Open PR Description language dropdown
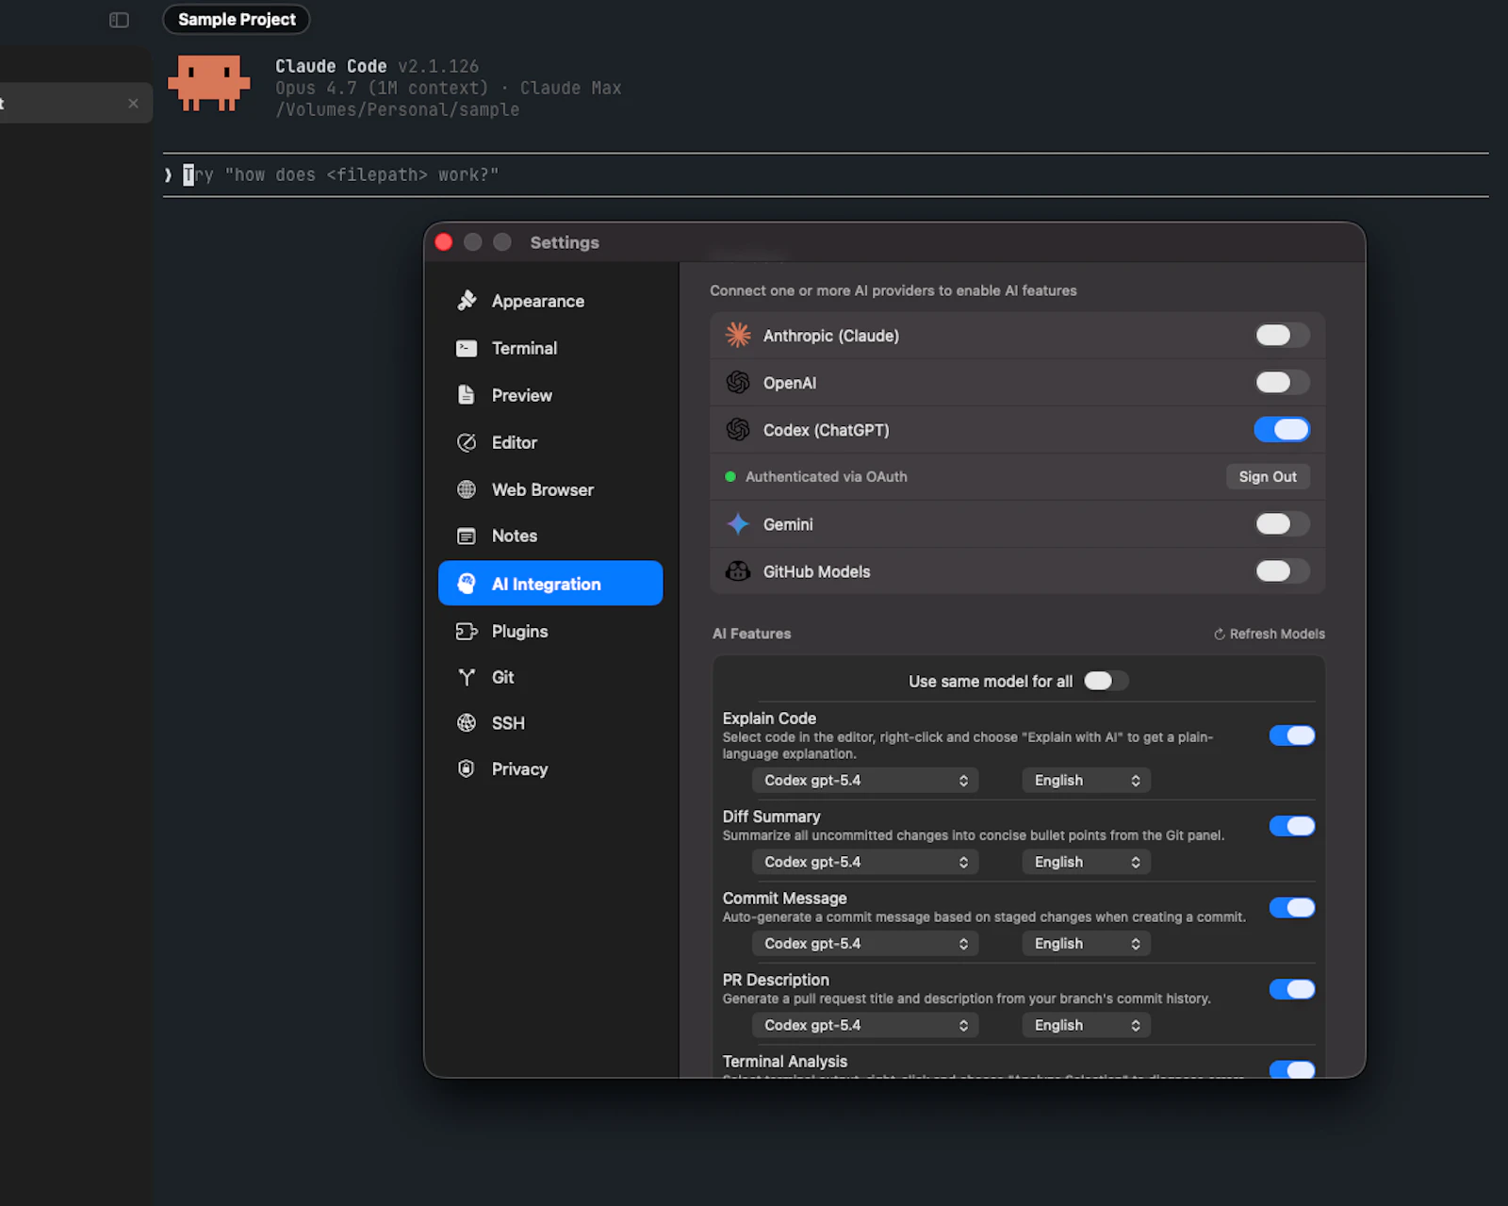 coord(1087,1025)
